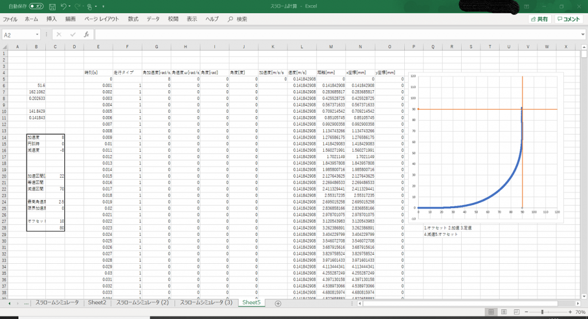This screenshot has width=588, height=319.
Task: Open the Name Box dropdown arrow
Action: (37, 35)
